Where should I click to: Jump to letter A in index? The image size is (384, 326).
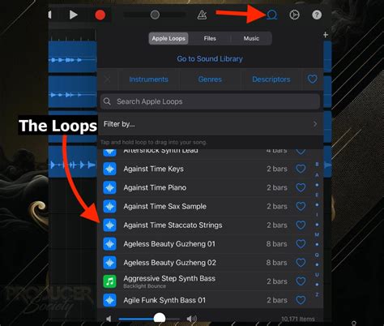(x=317, y=175)
